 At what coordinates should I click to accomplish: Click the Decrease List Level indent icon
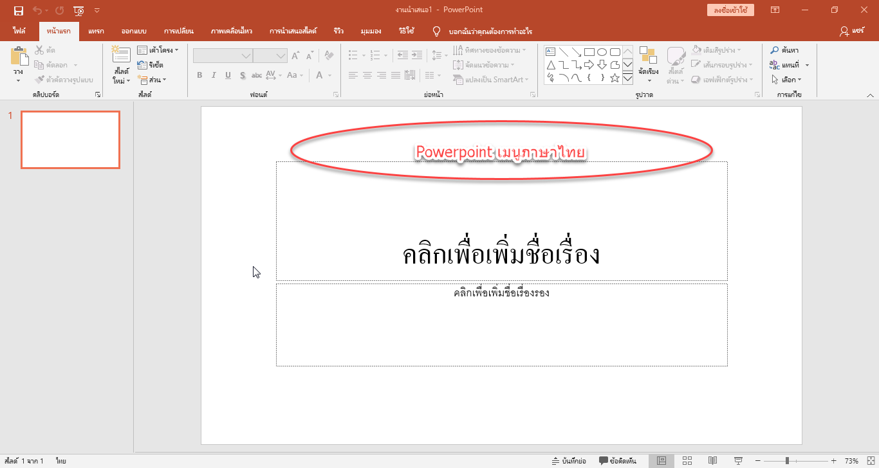tap(403, 55)
